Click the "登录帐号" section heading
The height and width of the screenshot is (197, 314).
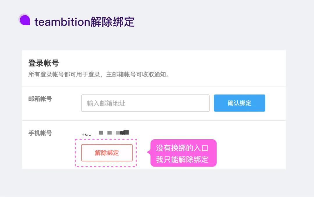[x=44, y=63]
